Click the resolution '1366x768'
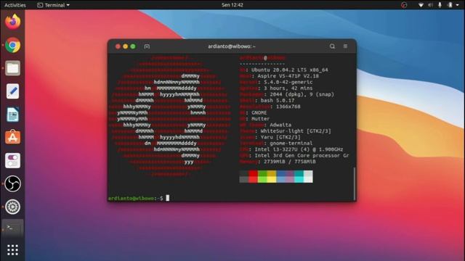Viewport: 465px width, 261px height. (x=288, y=107)
